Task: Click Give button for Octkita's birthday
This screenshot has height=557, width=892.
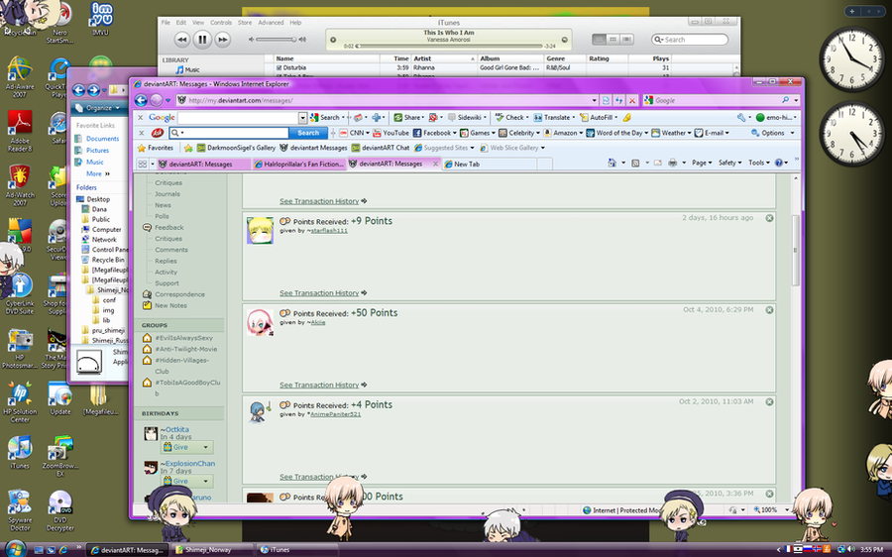Action: coord(187,447)
